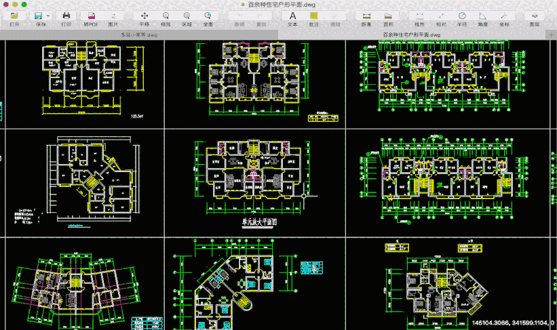Viewport: 557px width, 330px height.
Task: Convert drawing with 转PDF icon
Action: tap(92, 16)
